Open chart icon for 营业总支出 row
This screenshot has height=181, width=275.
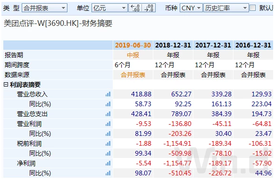pyautogui.click(x=108, y=114)
